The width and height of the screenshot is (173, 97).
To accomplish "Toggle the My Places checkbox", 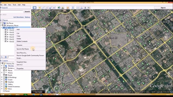I will tap(2, 23).
